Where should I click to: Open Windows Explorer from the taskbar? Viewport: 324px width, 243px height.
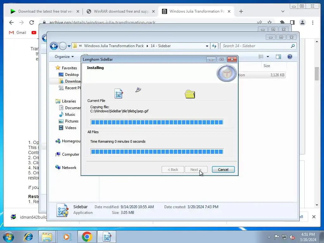pyautogui.click(x=47, y=237)
